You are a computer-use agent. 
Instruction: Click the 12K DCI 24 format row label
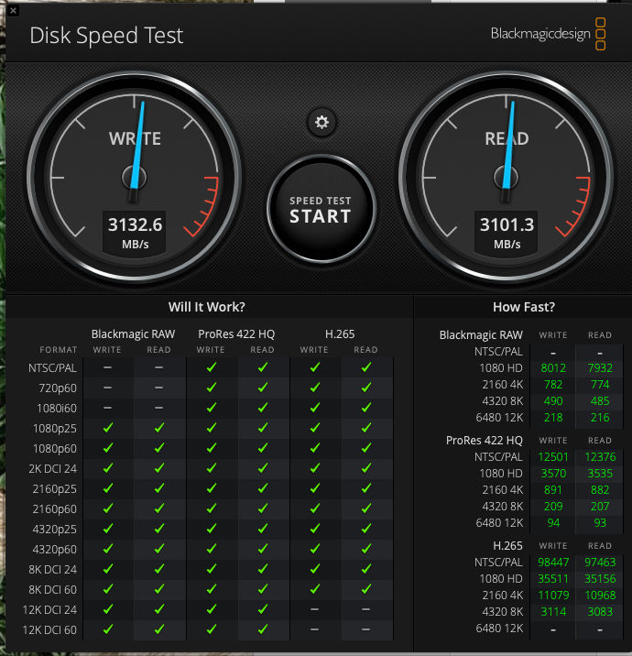tap(49, 610)
